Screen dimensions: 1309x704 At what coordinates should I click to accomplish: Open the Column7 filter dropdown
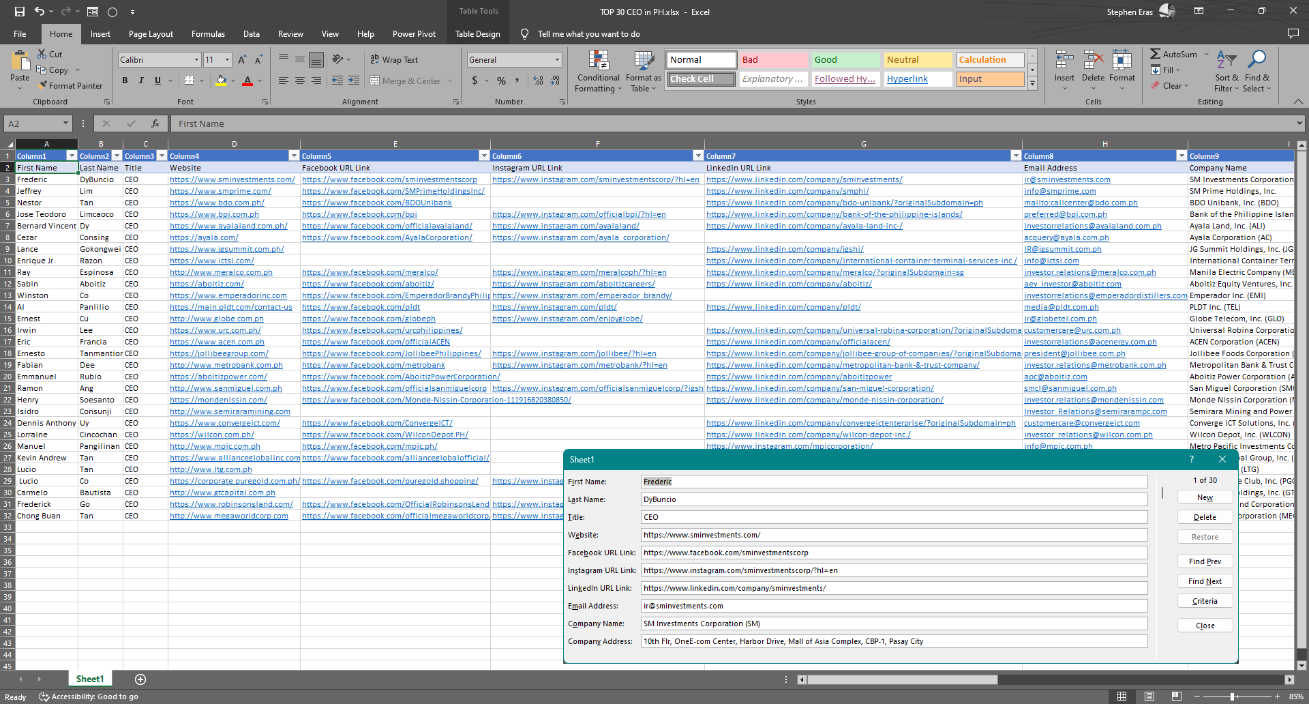pyautogui.click(x=1016, y=156)
